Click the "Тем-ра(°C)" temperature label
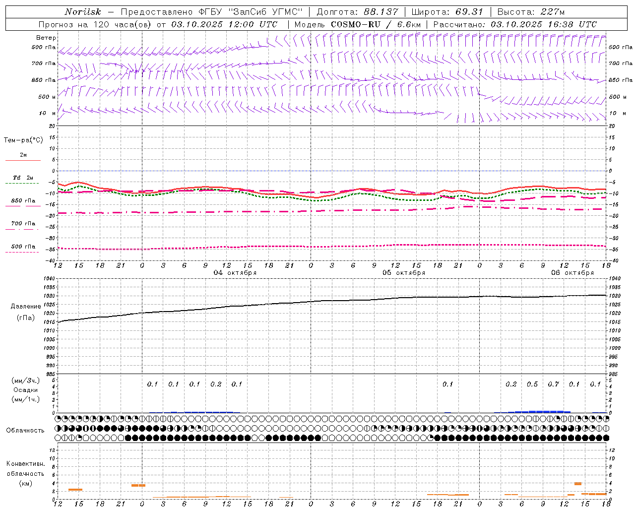This screenshot has height=508, width=635. pos(23,140)
